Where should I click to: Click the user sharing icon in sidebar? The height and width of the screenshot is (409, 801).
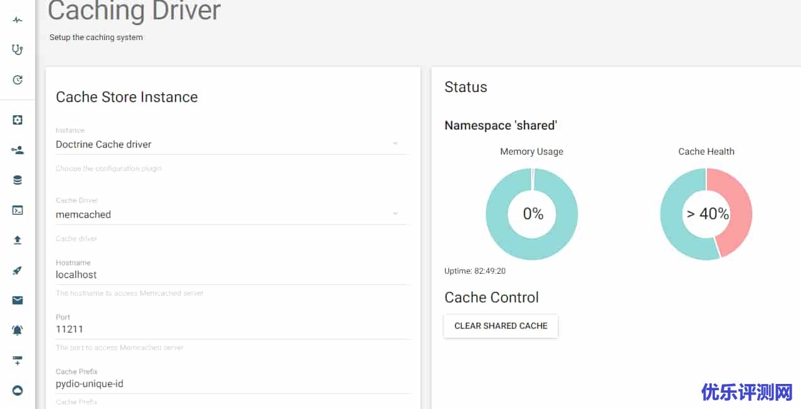pyautogui.click(x=18, y=150)
